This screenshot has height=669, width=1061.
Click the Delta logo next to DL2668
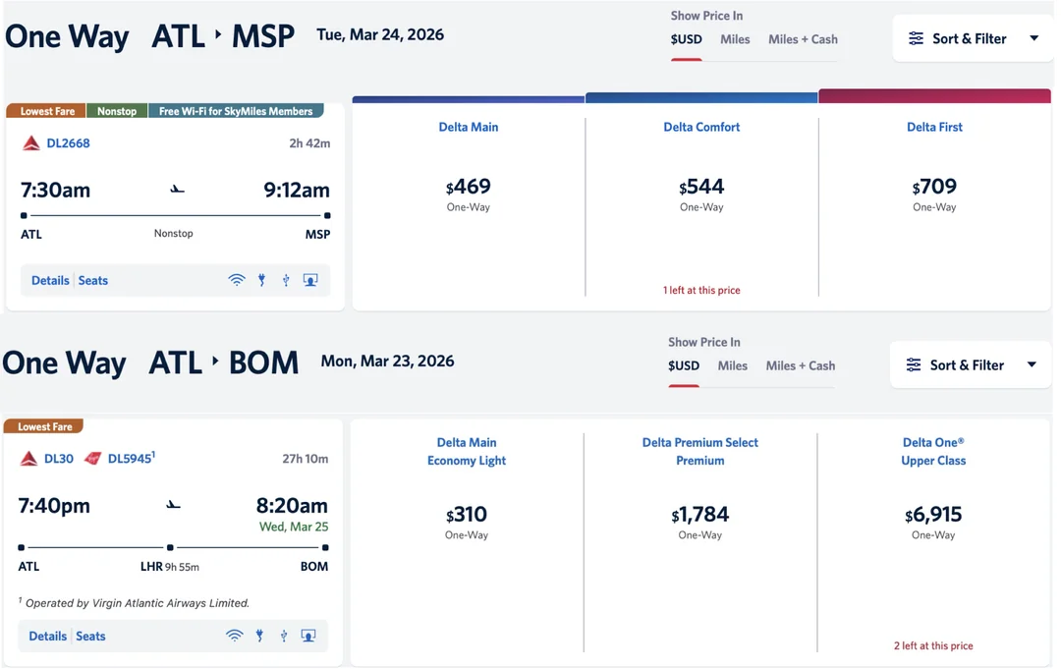coord(31,143)
